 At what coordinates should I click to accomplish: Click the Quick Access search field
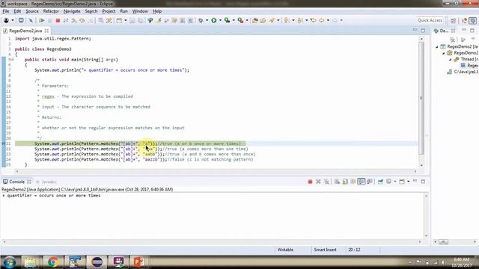coord(430,20)
